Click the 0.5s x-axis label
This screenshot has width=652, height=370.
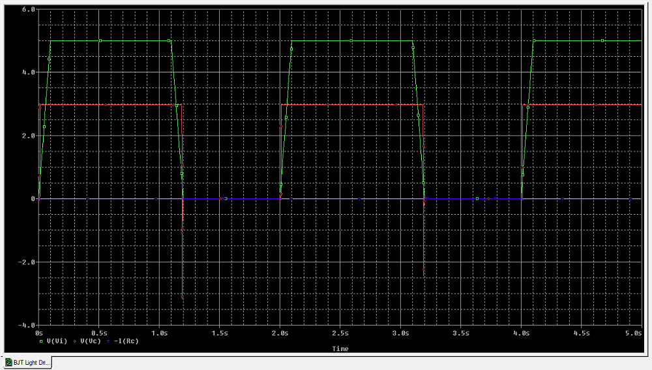pos(99,333)
